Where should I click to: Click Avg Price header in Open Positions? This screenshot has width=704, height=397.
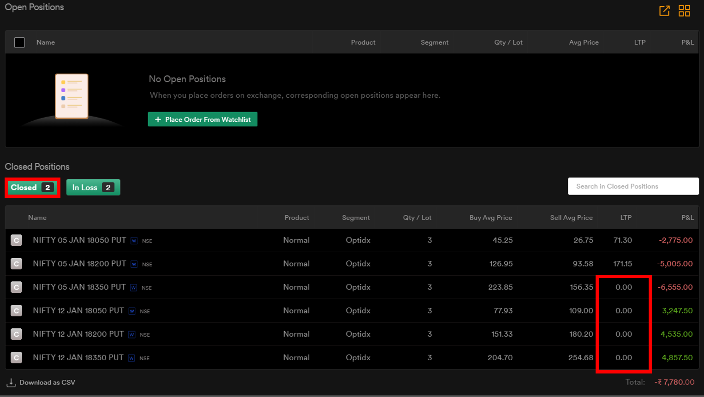584,42
